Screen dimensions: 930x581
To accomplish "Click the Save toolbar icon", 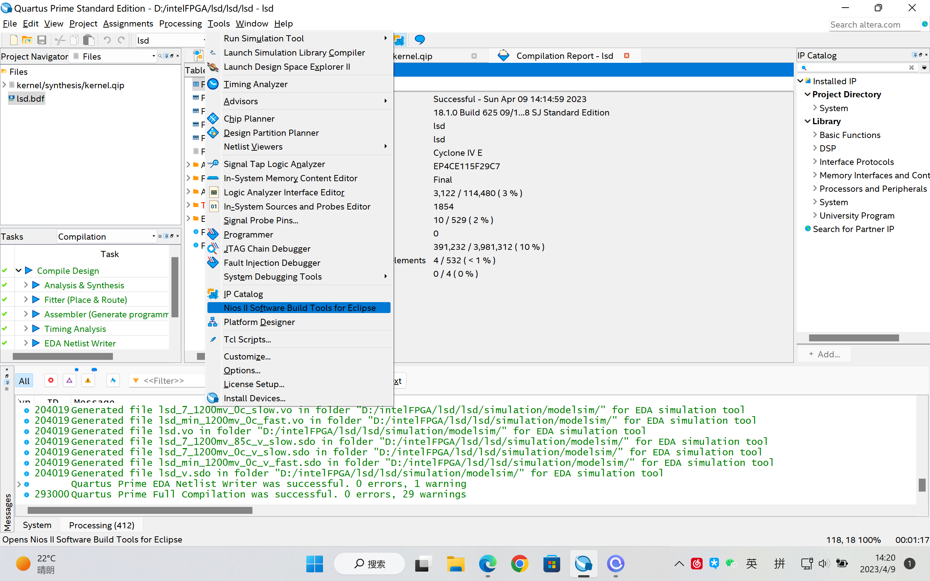I will coord(42,40).
